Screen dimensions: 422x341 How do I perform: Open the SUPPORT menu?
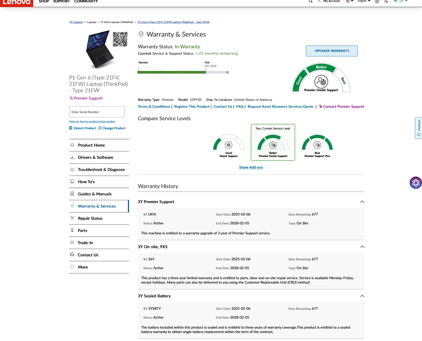tap(61, 2)
